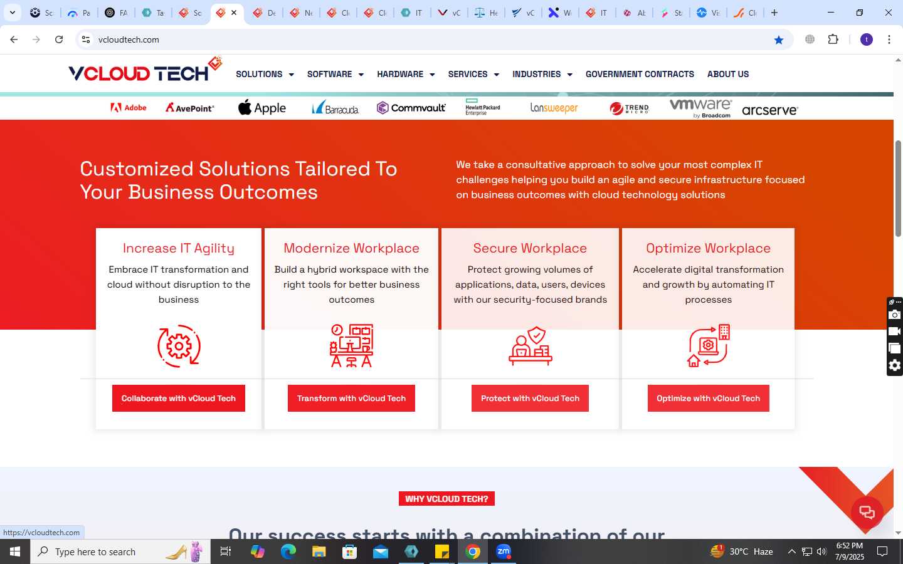
Task: Open the About Us page
Action: click(728, 74)
